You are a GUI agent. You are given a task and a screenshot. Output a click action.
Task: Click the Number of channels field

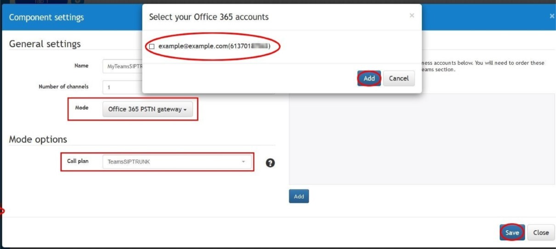(123, 87)
